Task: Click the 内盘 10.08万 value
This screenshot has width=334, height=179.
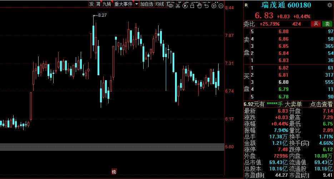Action: pos(324,156)
